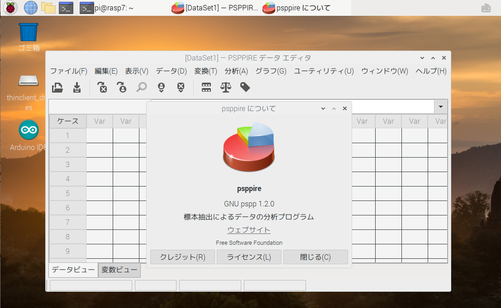Click the save data toolbar icon
501x308 pixels.
click(x=77, y=87)
